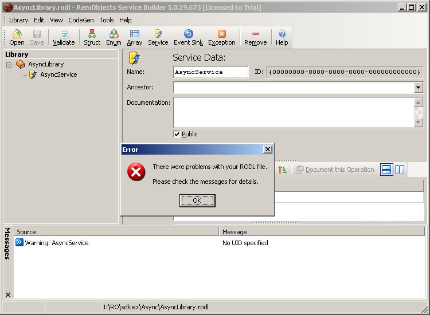Close the Error dialog with X
Screen dimensions: 430x315
(x=267, y=149)
